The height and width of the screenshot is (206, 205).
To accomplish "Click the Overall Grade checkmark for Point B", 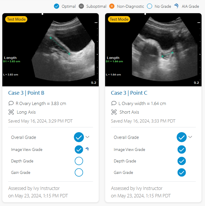I will [x=79, y=137].
